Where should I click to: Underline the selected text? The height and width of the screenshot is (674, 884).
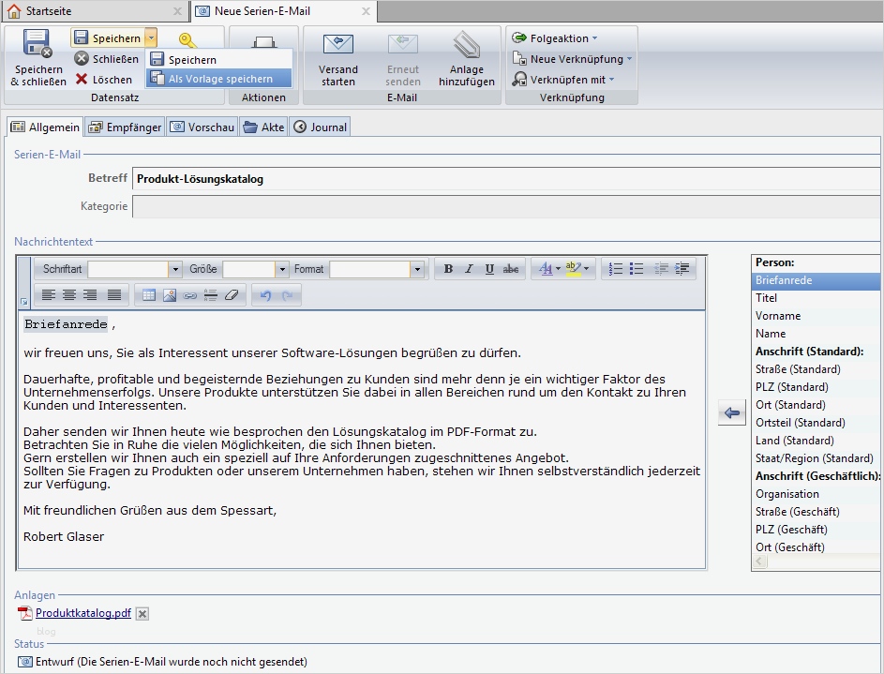point(489,268)
